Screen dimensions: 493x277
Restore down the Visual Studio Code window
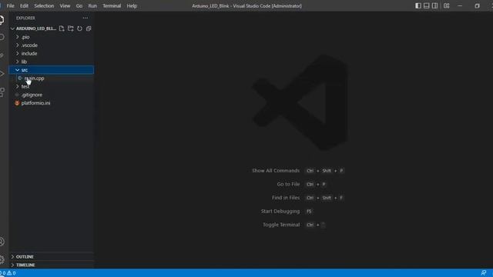[477, 5]
